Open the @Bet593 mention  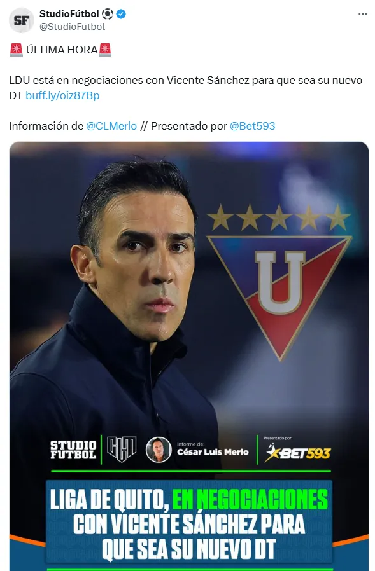pyautogui.click(x=252, y=126)
